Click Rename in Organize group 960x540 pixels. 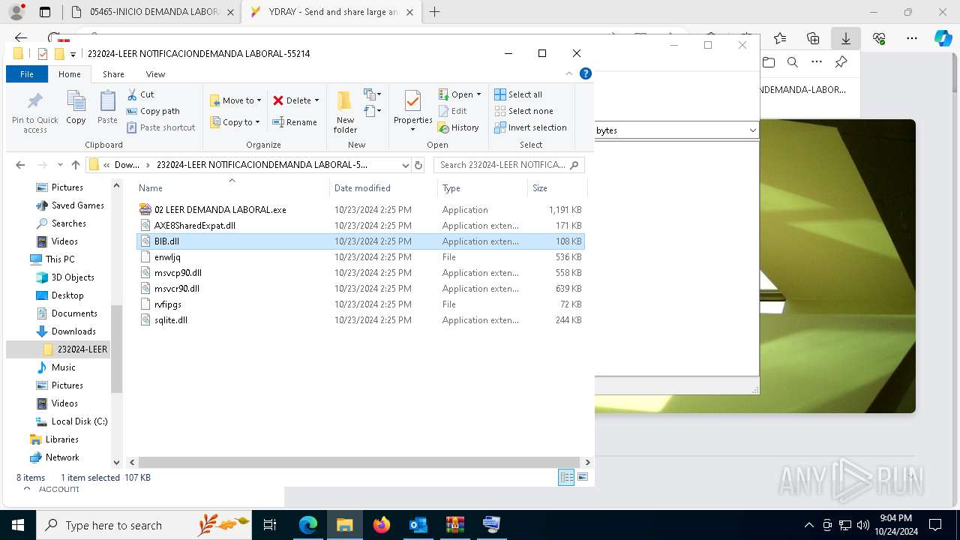tap(294, 122)
